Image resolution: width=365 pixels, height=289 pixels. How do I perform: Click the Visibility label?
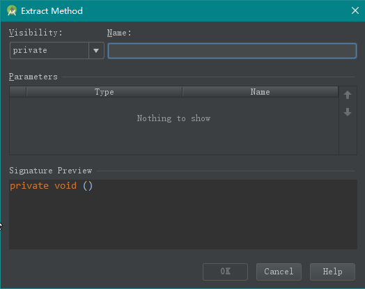(x=36, y=33)
